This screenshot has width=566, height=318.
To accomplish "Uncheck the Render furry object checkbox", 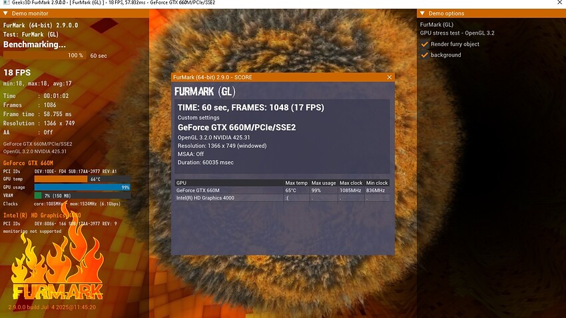I will coord(425,44).
